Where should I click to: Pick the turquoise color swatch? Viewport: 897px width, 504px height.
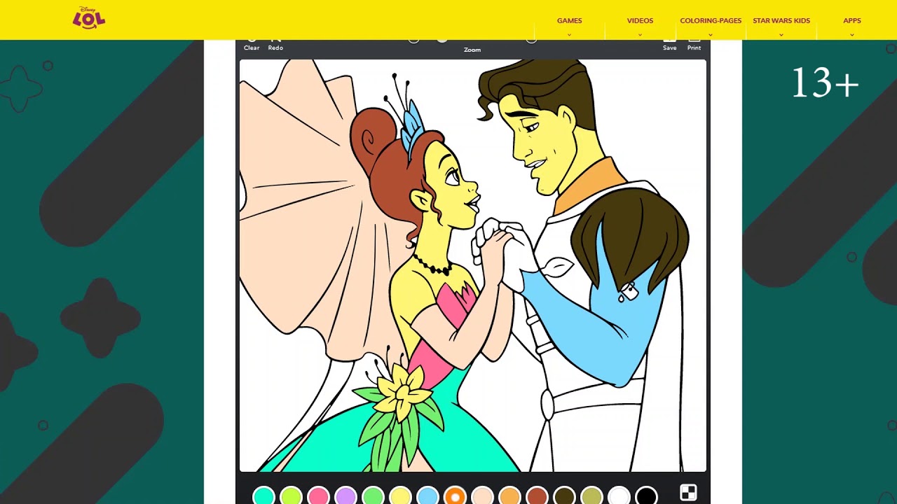click(x=263, y=496)
